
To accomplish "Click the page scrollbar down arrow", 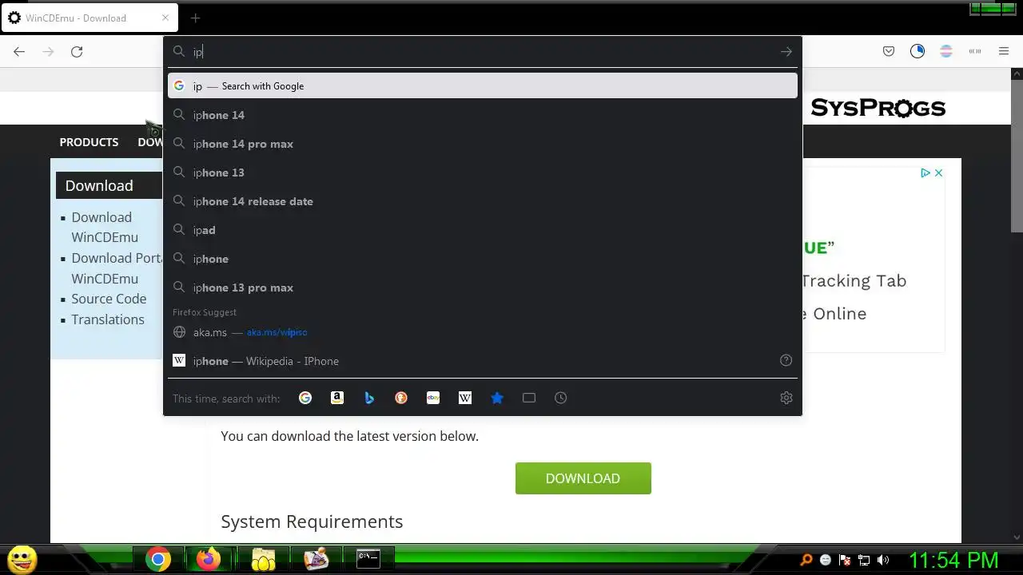I will coord(1017,537).
